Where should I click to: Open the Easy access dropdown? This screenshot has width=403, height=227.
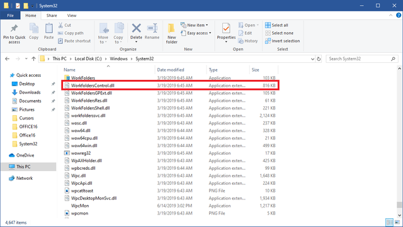click(x=196, y=33)
